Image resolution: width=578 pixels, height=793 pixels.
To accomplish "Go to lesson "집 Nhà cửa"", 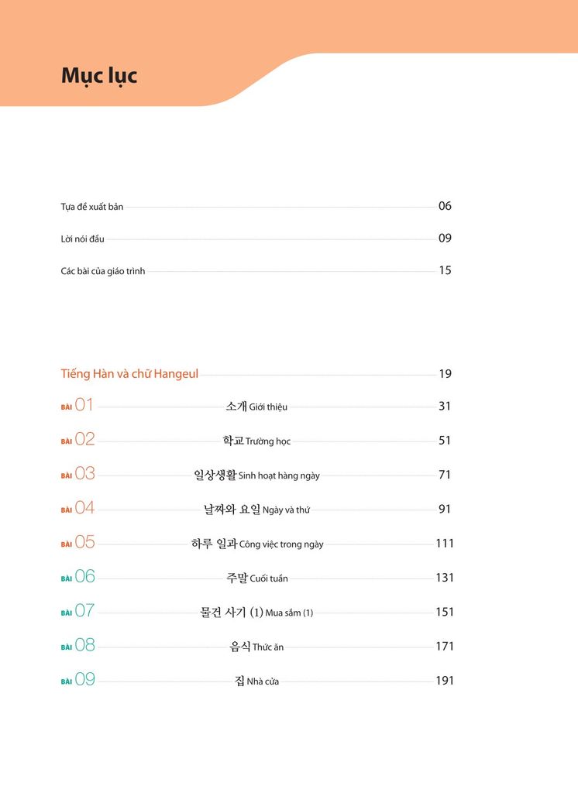I will 256,681.
